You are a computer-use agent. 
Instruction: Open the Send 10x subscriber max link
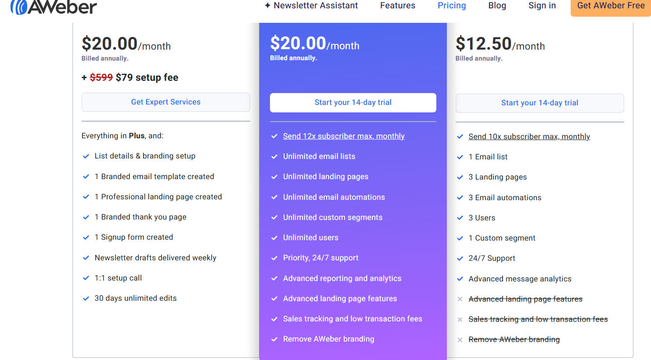click(x=529, y=137)
